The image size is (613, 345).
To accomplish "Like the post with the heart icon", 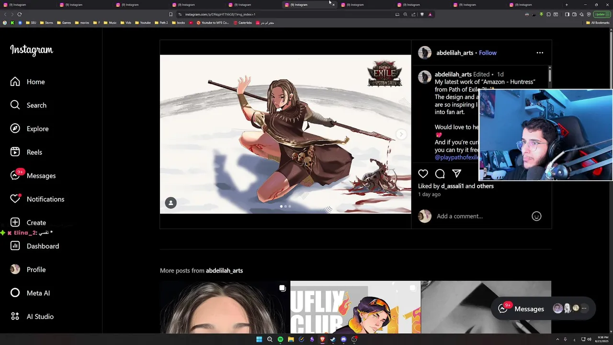I will [423, 174].
